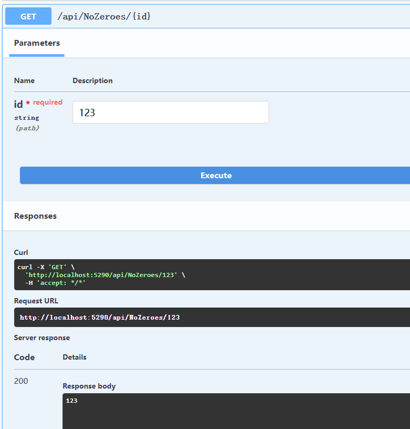Click the Code column header
The image size is (410, 429).
click(x=24, y=357)
